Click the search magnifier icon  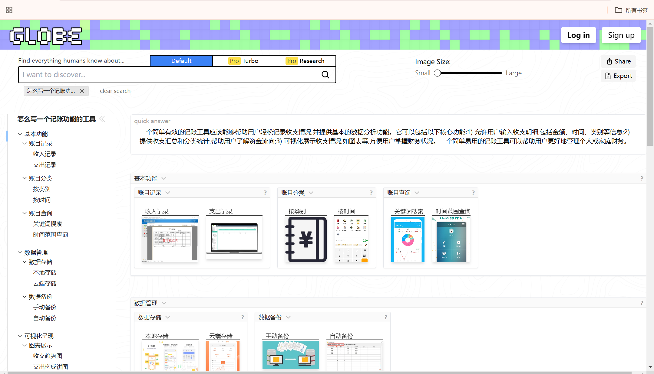tap(325, 75)
